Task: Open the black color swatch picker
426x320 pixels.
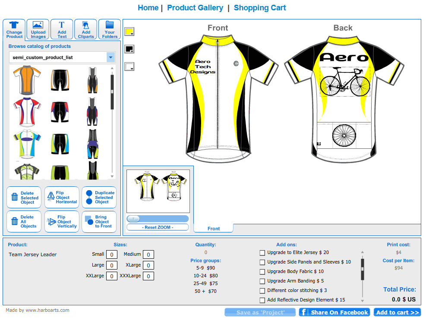Action: click(x=129, y=49)
